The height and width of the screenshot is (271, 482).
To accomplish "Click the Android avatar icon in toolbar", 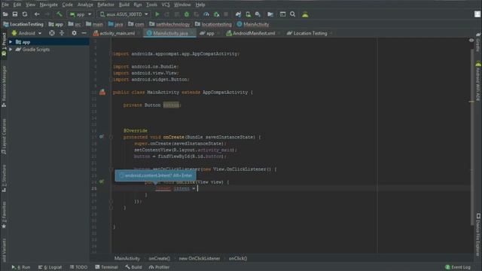I will pos(305,14).
